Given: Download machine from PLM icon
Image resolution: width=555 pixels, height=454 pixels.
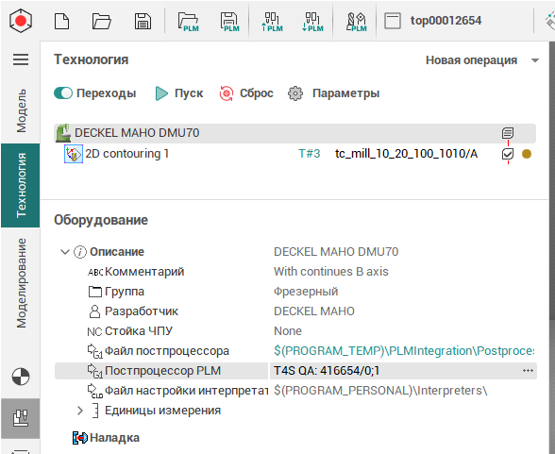Looking at the screenshot, I should [x=313, y=22].
